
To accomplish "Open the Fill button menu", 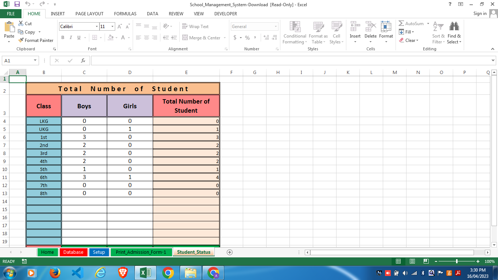I will [x=406, y=32].
